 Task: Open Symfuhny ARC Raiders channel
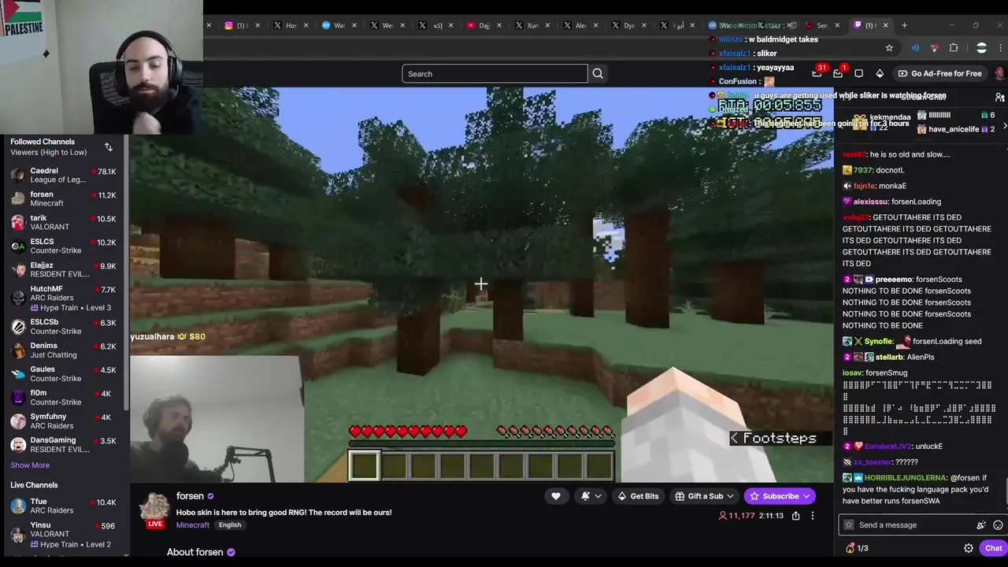pyautogui.click(x=66, y=421)
